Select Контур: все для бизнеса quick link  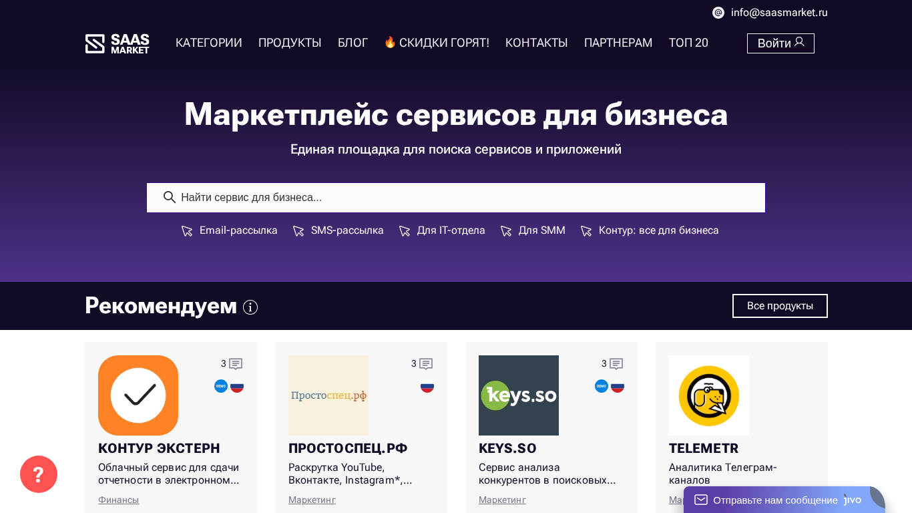(x=650, y=230)
